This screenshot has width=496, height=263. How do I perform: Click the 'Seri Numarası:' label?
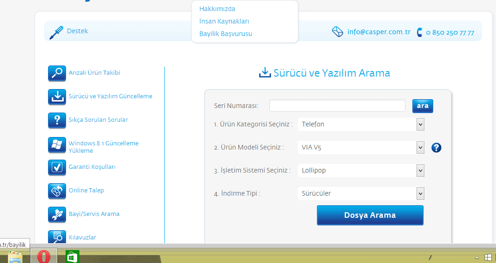coord(236,106)
